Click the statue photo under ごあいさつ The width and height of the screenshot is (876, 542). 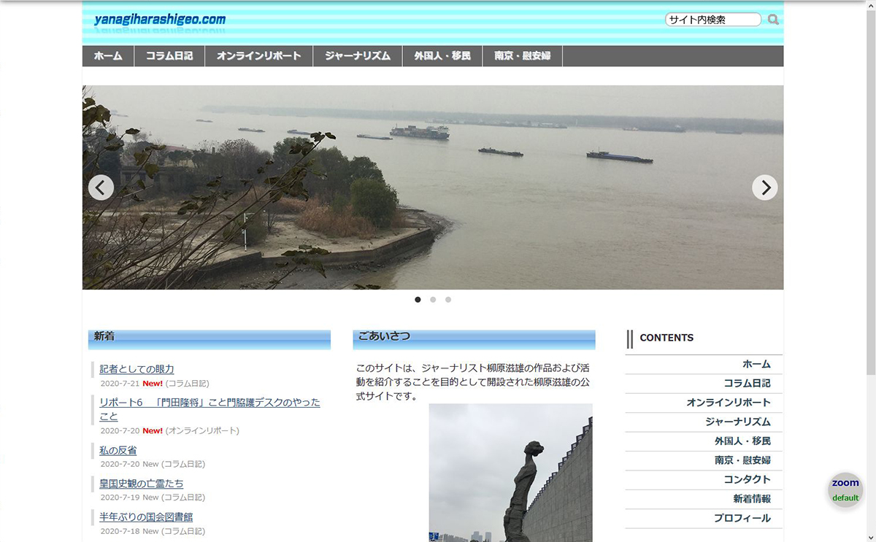click(x=511, y=473)
